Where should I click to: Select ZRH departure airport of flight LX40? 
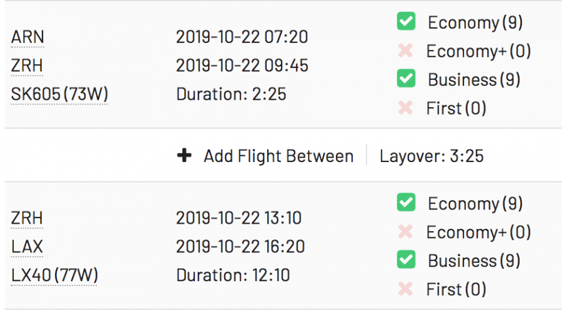27,219
